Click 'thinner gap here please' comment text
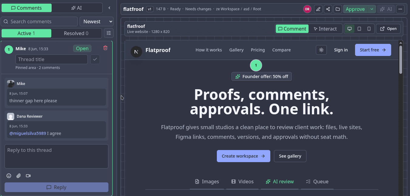Screen dimensions: 410x196 tap(33, 101)
